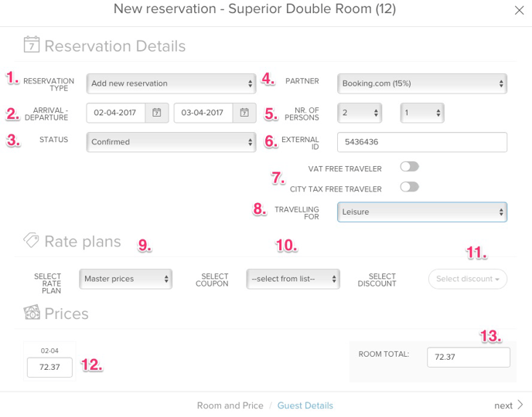The image size is (532, 417).
Task: Expand the Select Rate Plan dropdown
Action: [x=125, y=279]
